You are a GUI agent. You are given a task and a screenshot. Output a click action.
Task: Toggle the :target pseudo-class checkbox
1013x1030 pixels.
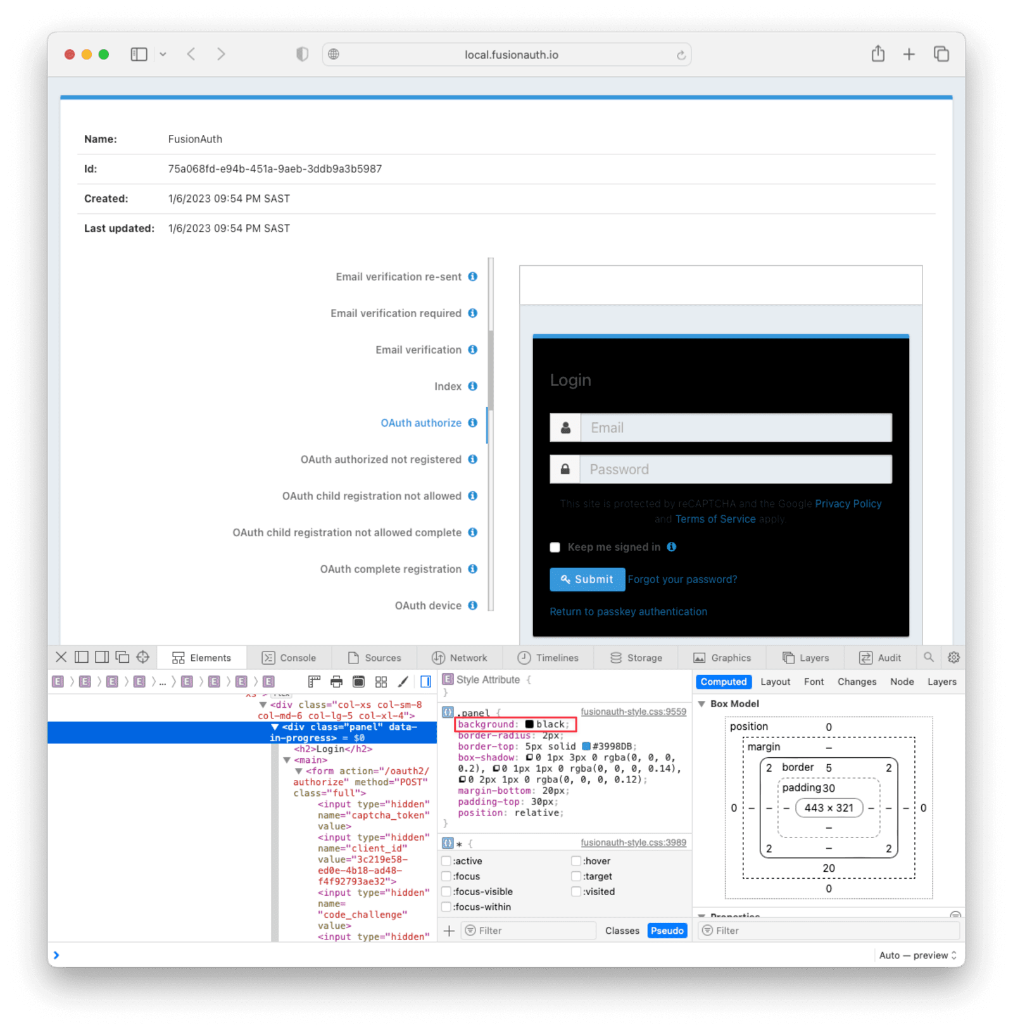tap(576, 876)
